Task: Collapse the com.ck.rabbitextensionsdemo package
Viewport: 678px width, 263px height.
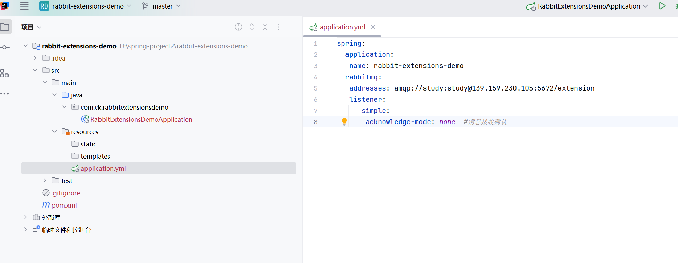Action: (x=64, y=107)
